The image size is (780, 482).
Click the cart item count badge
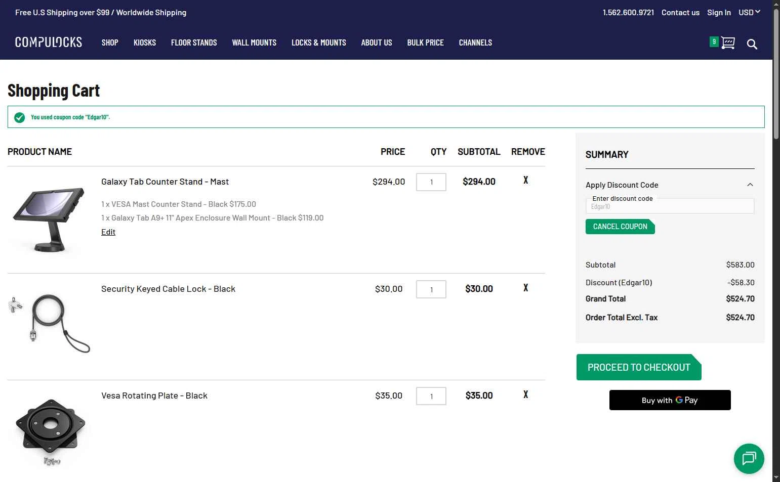[x=714, y=42]
